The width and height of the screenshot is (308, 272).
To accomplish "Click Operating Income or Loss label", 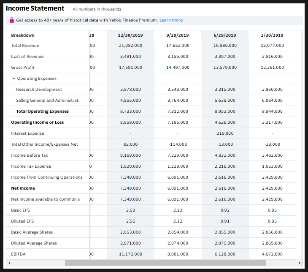I will click(x=37, y=122).
